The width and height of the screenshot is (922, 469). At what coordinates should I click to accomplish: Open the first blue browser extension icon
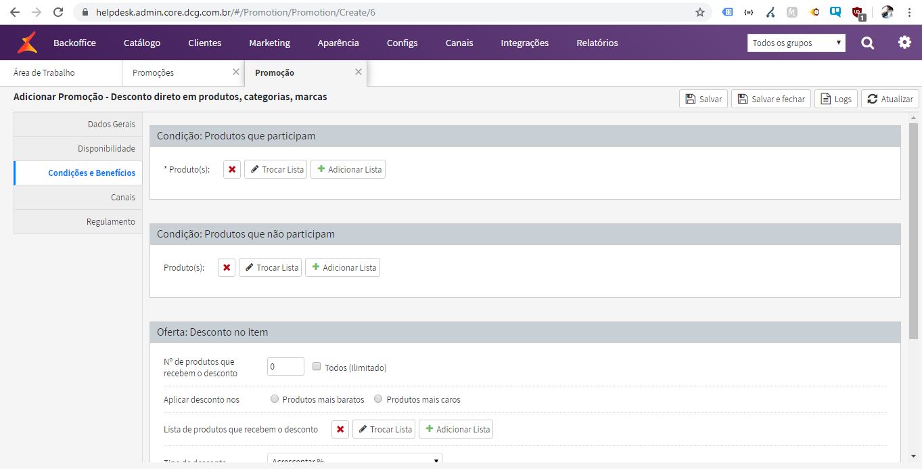727,12
